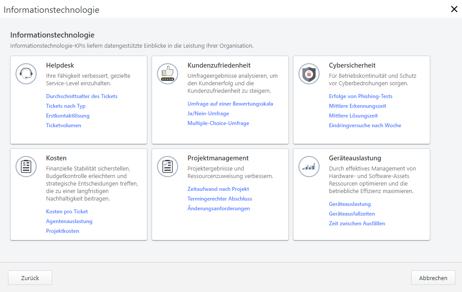Open the Terminge­rechter Abschluss KPI
This screenshot has width=462, height=292.
[219, 198]
